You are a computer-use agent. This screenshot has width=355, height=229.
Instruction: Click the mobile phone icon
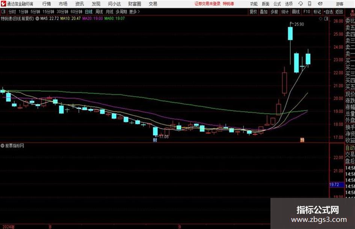(x=310, y=4)
